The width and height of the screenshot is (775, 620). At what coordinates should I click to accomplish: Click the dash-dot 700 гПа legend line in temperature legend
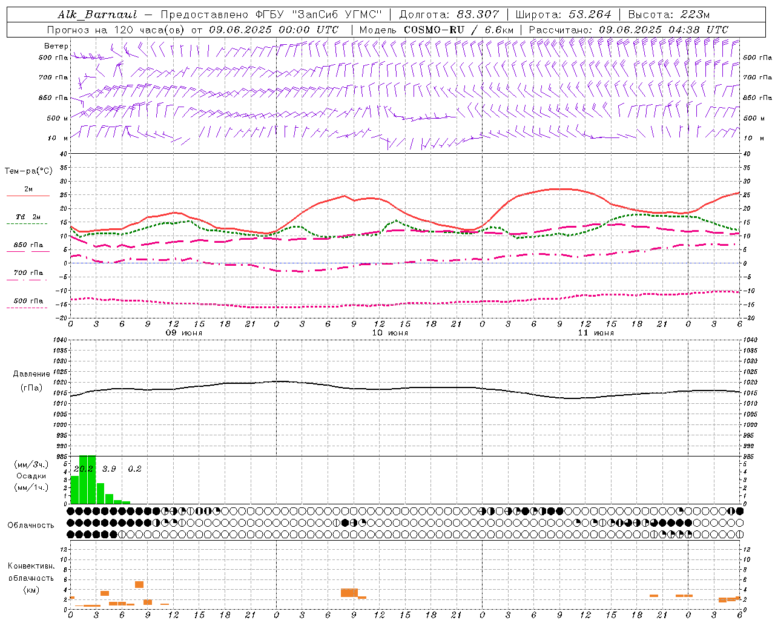28,280
